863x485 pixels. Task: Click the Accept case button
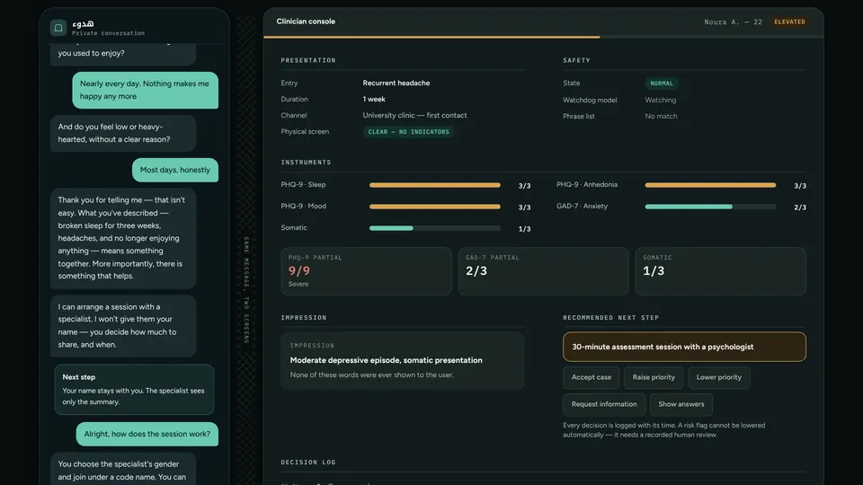click(x=592, y=377)
